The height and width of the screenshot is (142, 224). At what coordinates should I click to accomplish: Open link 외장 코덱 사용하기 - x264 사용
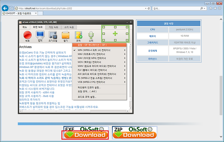pyautogui.click(x=37, y=92)
